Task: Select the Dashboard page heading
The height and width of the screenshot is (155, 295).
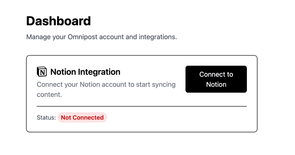Action: click(x=58, y=21)
